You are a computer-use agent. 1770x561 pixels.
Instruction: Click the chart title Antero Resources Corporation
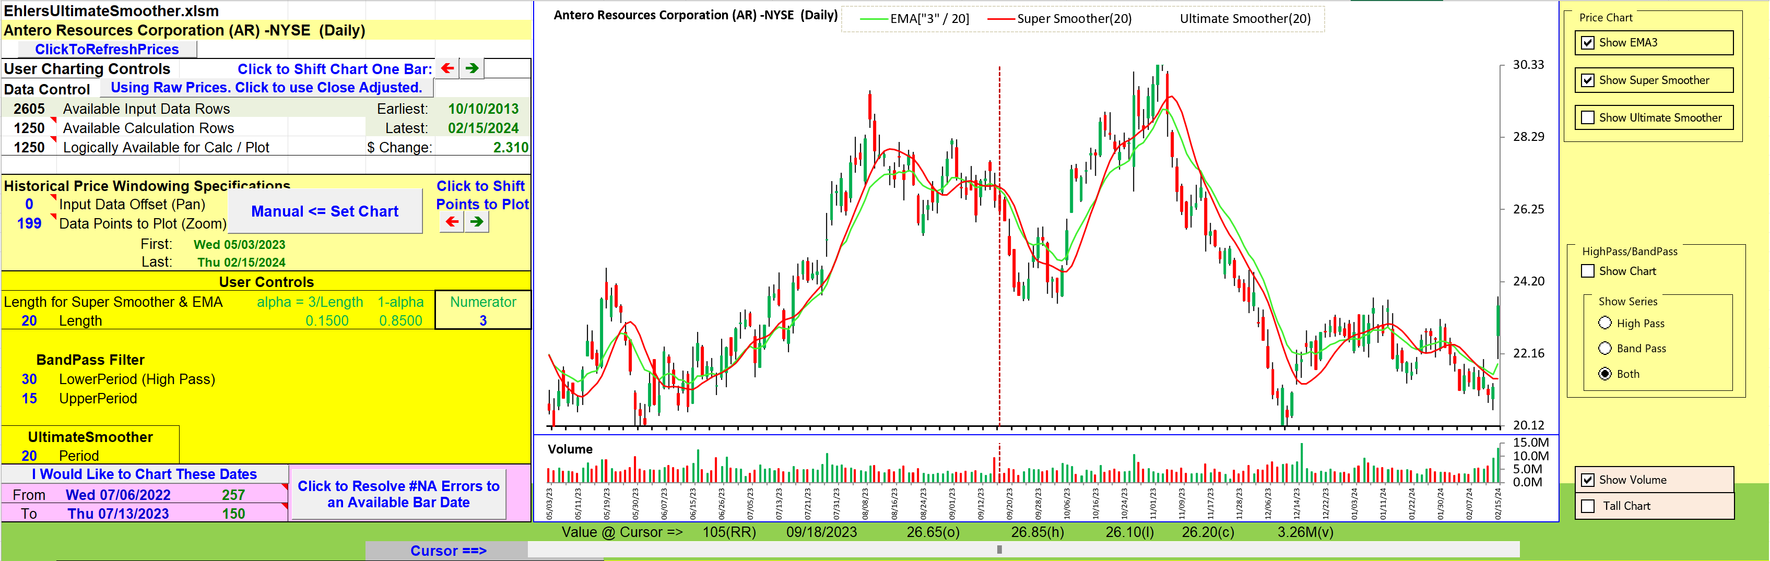pyautogui.click(x=695, y=15)
